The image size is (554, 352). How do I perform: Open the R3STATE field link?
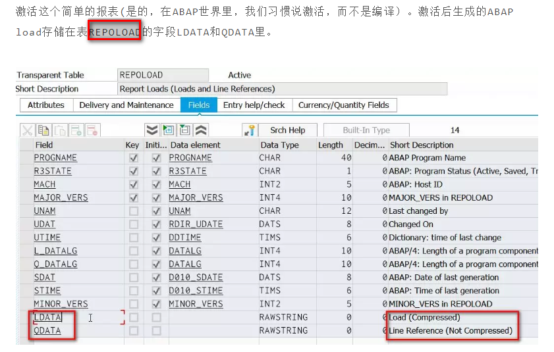tap(53, 171)
